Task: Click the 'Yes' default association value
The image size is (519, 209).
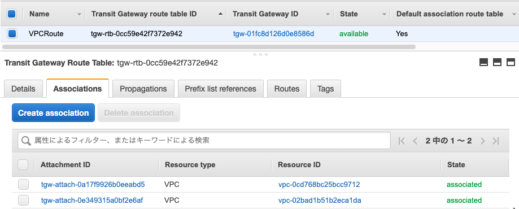Action: coord(402,33)
